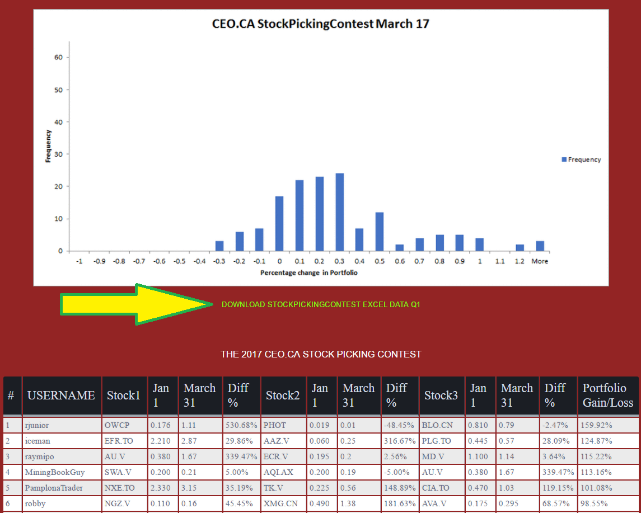Click the 148.89% diff cell
Image resolution: width=641 pixels, height=513 pixels.
pyautogui.click(x=400, y=488)
